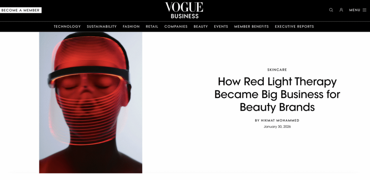
Task: Navigate to Companies
Action: 176,26
